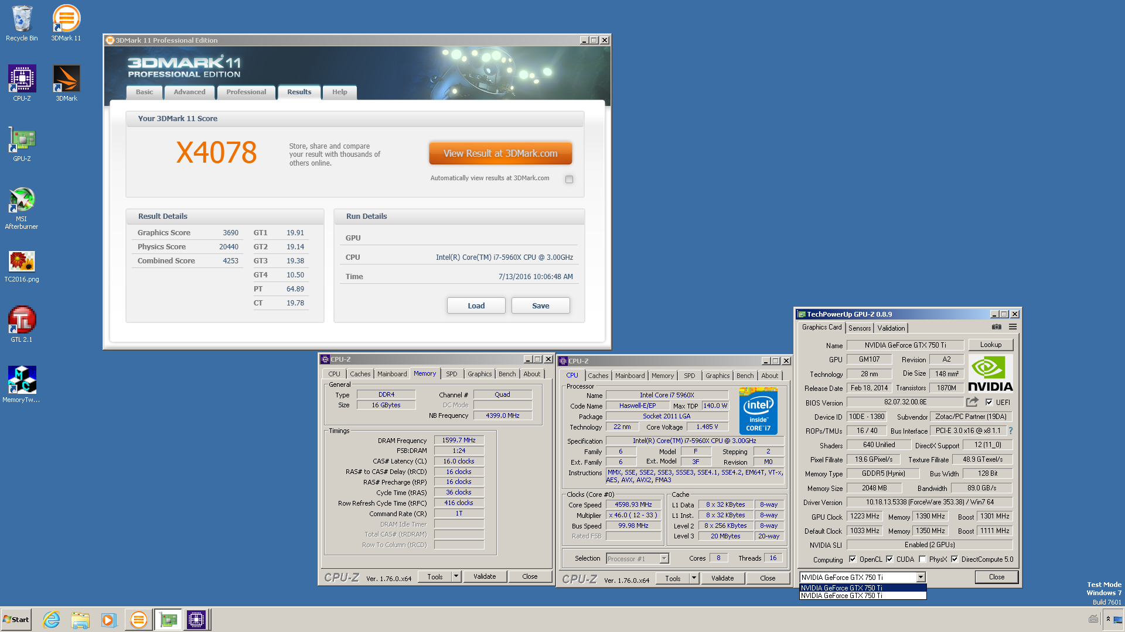Toggle the DirectCompute 5.0 checkbox in GPU-Z
The height and width of the screenshot is (632, 1125).
[x=954, y=559]
